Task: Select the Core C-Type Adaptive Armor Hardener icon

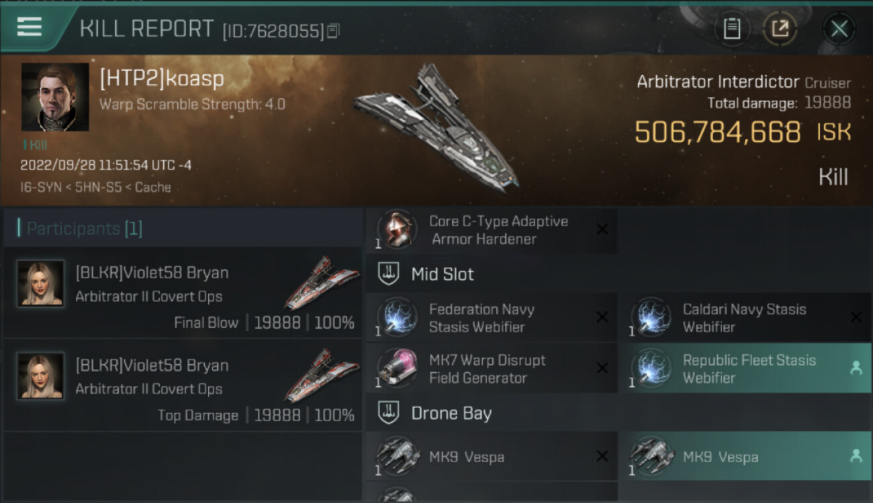Action: [397, 230]
